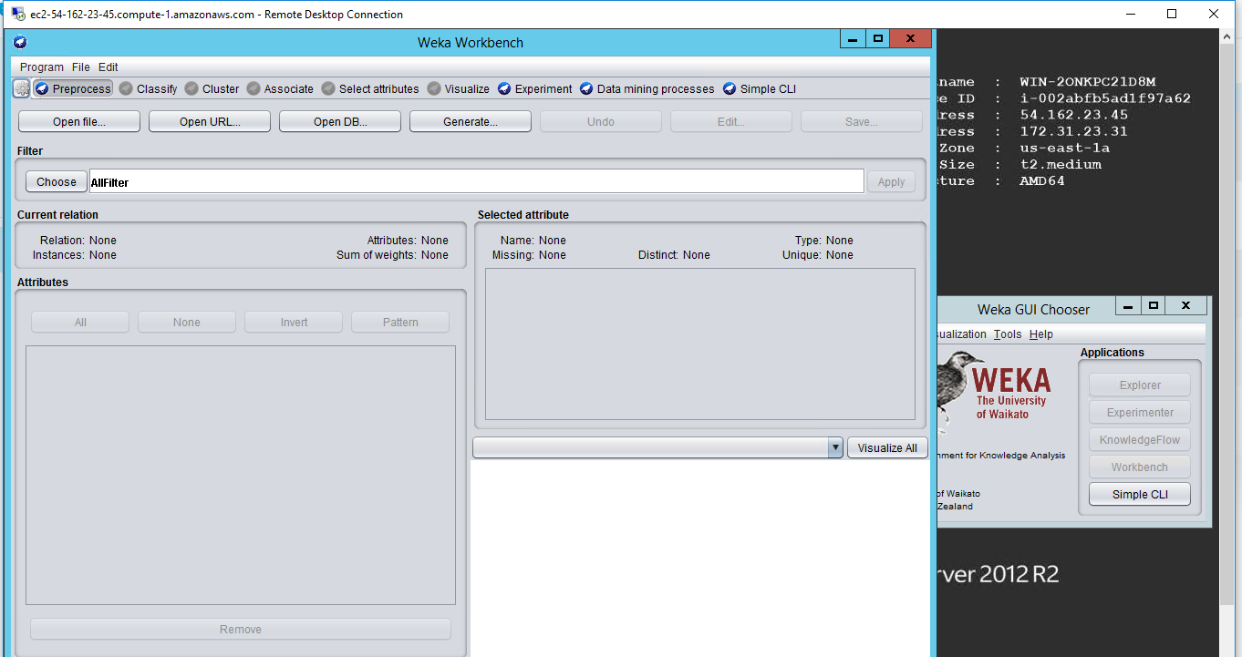Screen dimensions: 1242x657
Task: Click the settings gear icon in Workbench toolbar
Action: [x=22, y=88]
